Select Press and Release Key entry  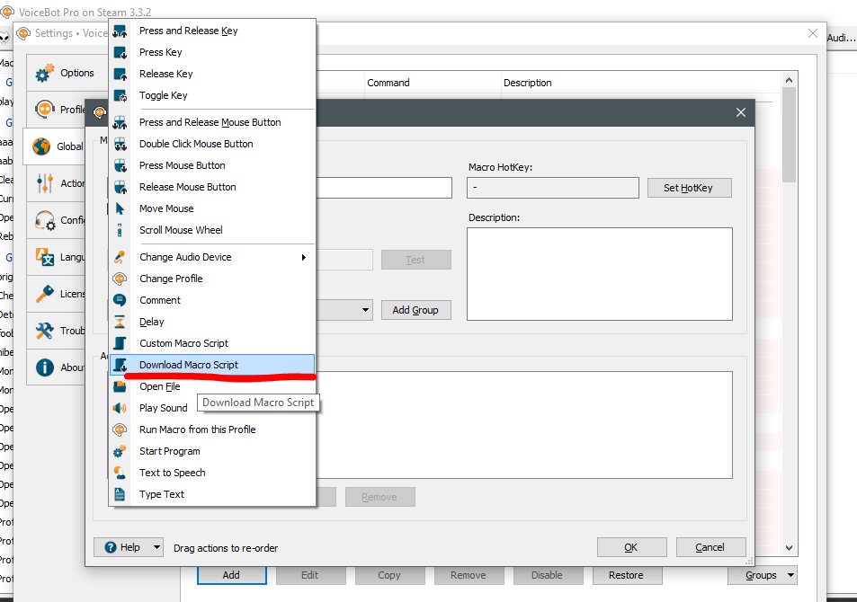(188, 31)
